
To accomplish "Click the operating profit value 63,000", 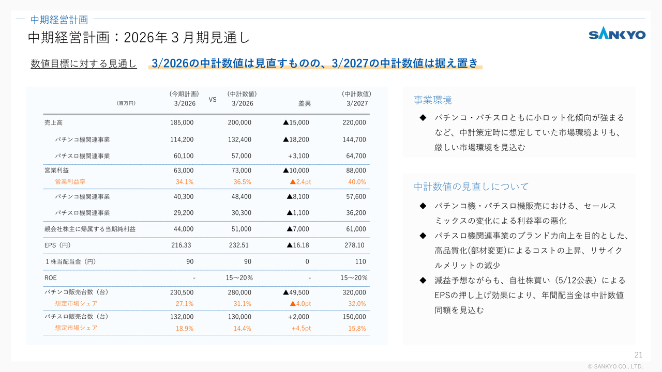I will (184, 171).
